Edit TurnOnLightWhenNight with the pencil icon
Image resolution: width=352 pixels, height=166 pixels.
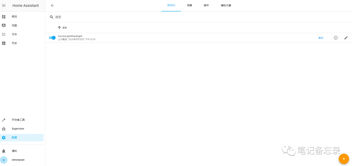coord(346,38)
